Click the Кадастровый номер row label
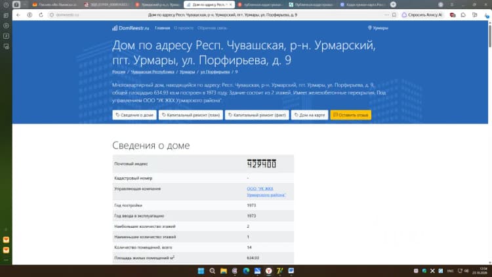The height and width of the screenshot is (277, 492). click(x=133, y=178)
